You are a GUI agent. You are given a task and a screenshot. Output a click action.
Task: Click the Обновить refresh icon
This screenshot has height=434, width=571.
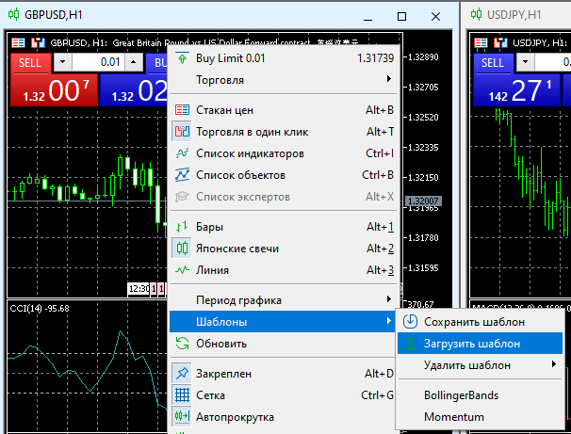pos(183,344)
